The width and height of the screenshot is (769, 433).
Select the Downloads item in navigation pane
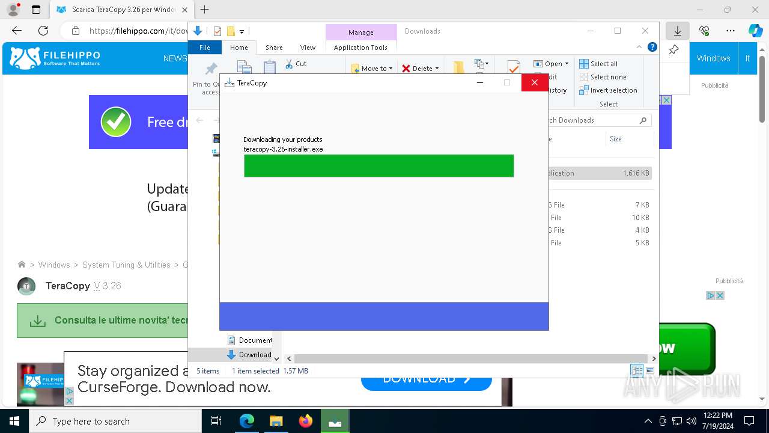tap(249, 355)
